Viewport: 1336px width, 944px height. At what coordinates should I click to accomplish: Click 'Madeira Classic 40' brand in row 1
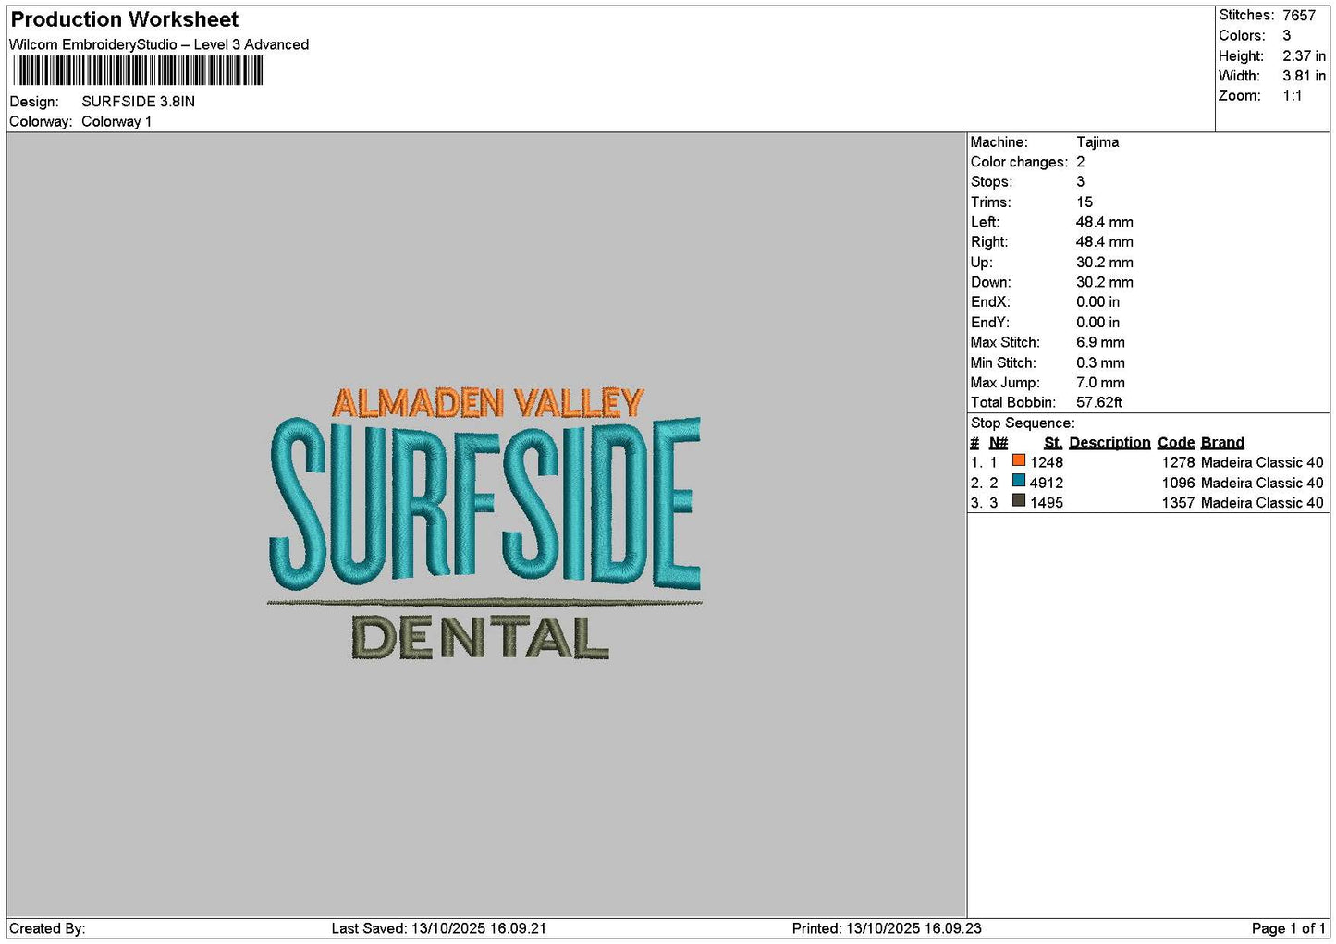[1262, 462]
